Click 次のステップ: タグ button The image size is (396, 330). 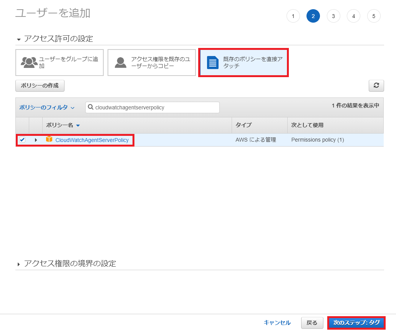coord(356,323)
